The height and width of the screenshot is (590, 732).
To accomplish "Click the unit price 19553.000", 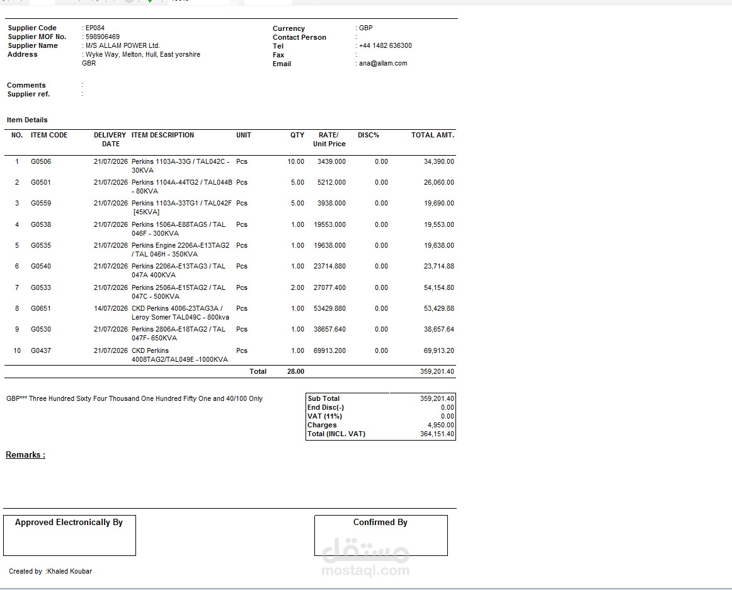I will pos(329,224).
